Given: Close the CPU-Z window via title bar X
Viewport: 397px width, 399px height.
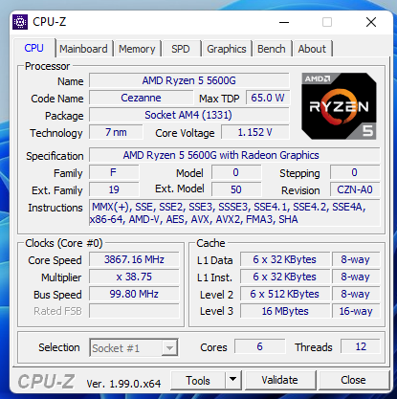Looking at the screenshot, I should pos(371,22).
